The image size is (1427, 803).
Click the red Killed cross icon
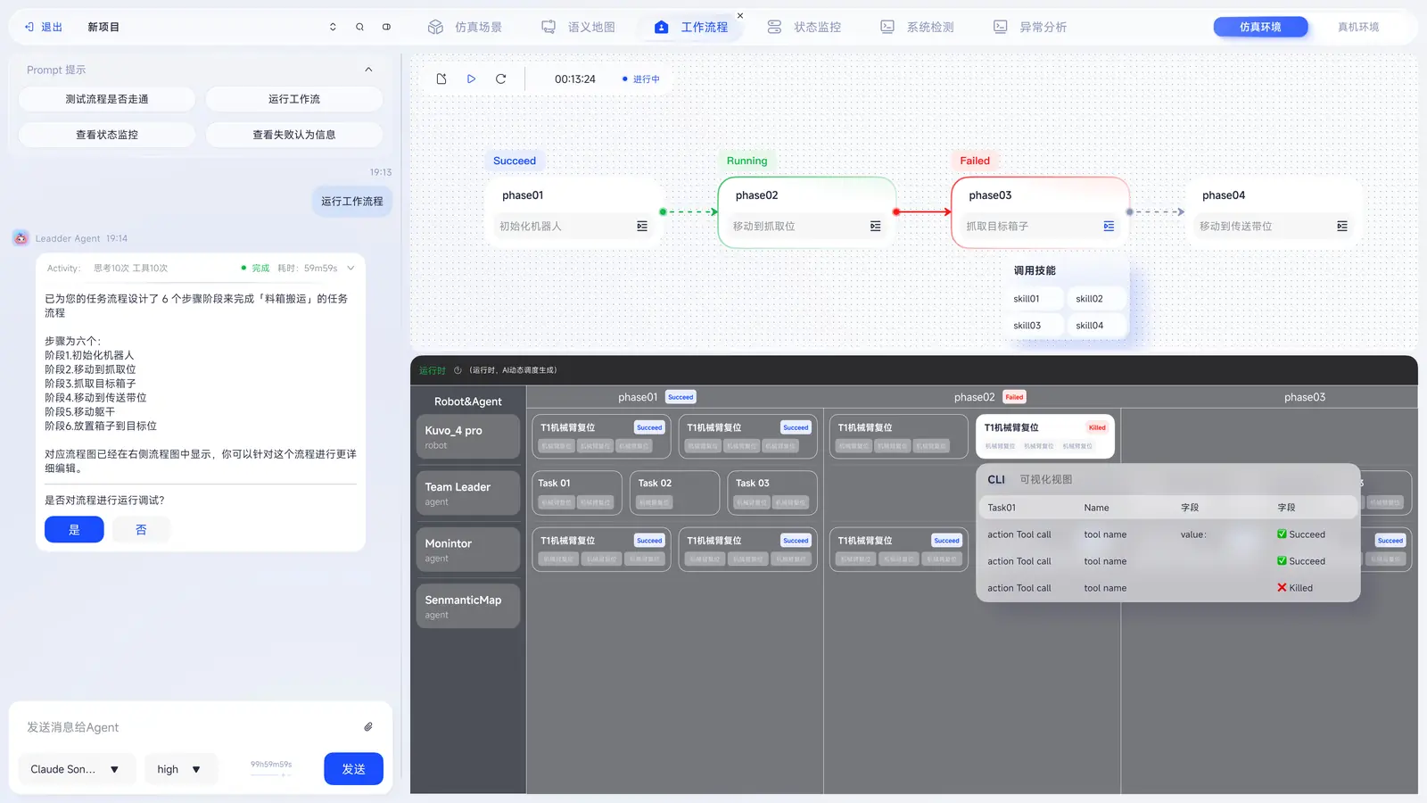point(1282,588)
